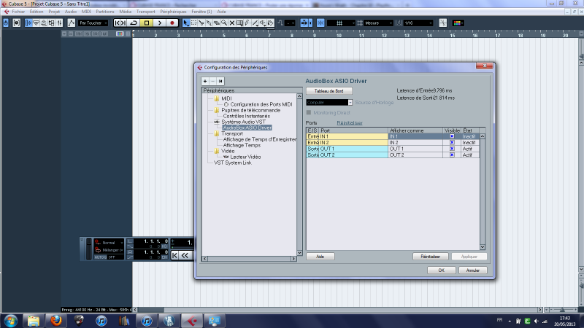Viewport: 584px width, 328px height.
Task: Open the 'Par Toucher' automation mode dropdown
Action: pyautogui.click(x=93, y=23)
